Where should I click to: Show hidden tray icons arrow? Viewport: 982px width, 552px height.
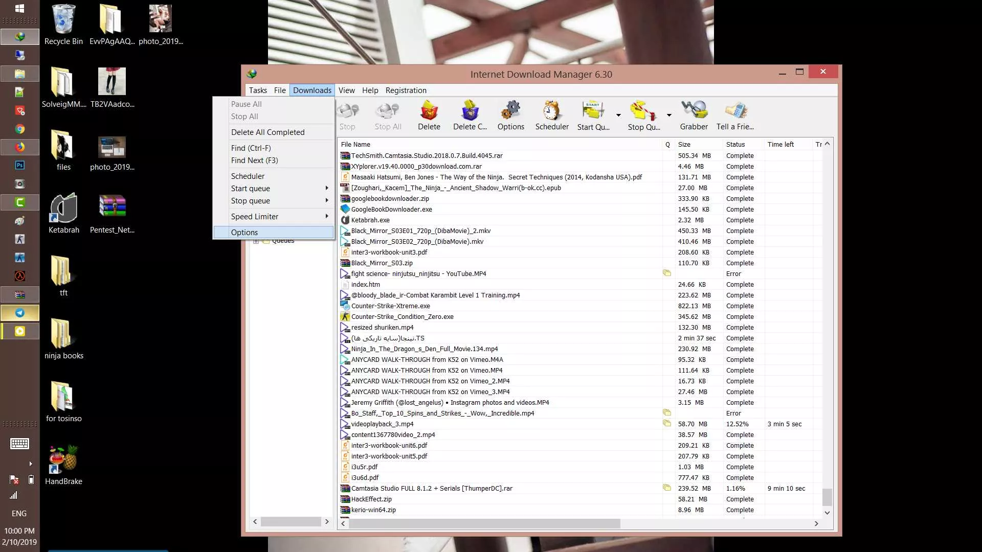coord(31,464)
